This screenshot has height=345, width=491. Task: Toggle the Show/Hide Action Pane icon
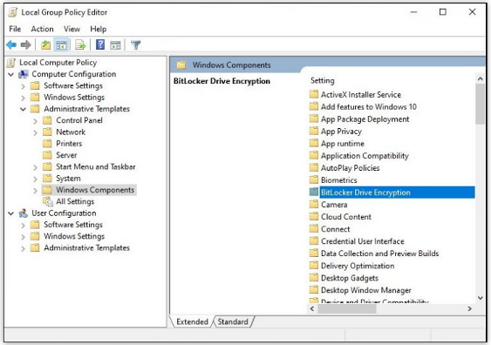pos(115,45)
